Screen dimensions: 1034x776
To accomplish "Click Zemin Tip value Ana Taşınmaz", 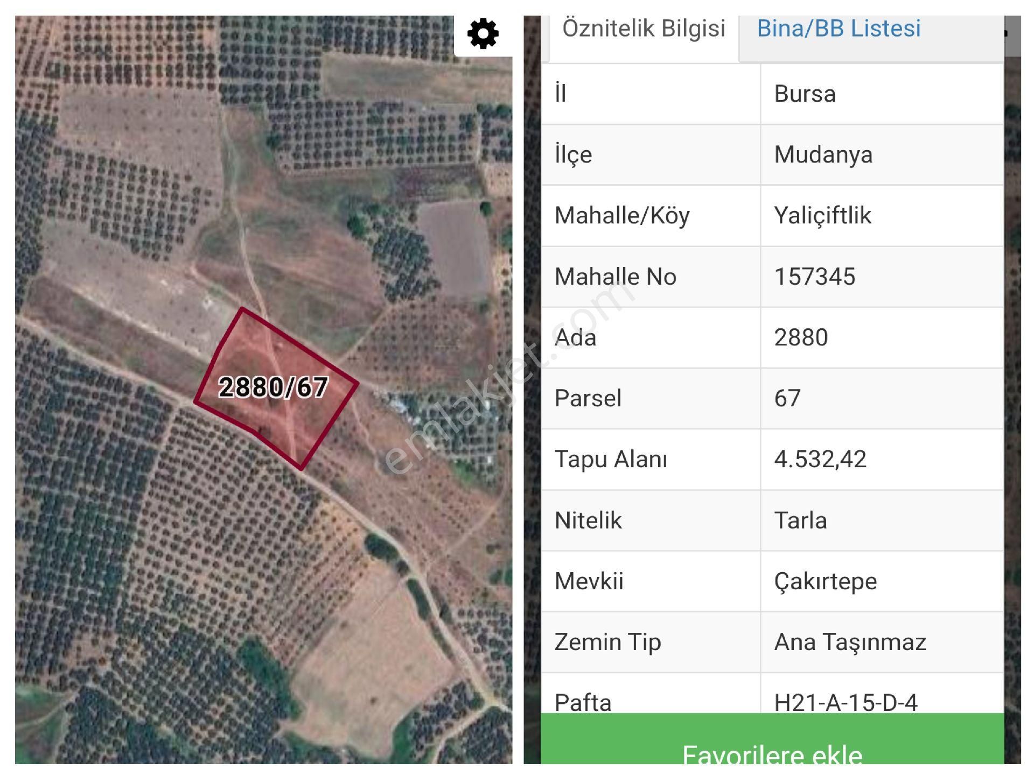I will [x=849, y=642].
